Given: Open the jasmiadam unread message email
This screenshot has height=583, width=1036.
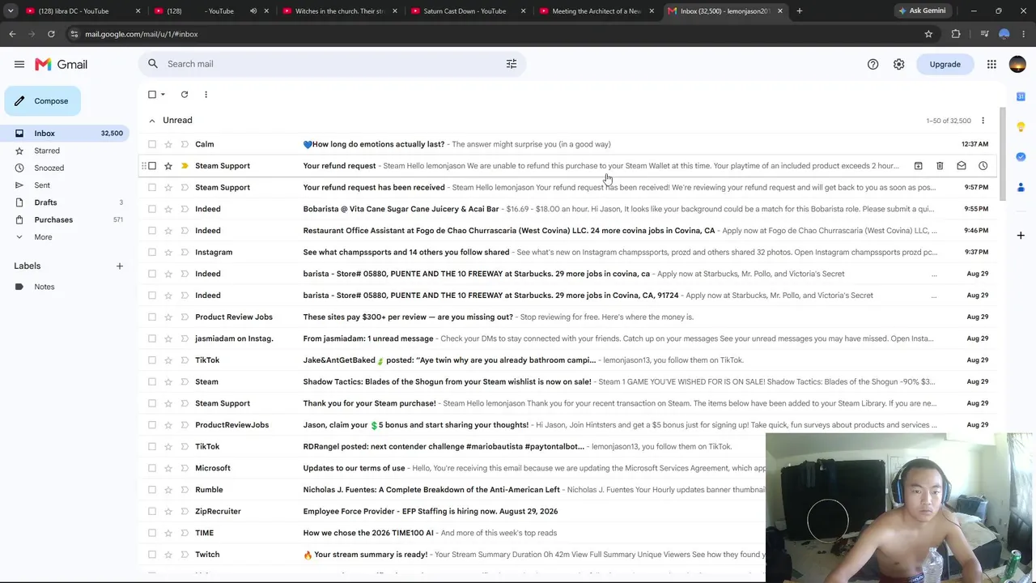Looking at the screenshot, I should [x=567, y=338].
